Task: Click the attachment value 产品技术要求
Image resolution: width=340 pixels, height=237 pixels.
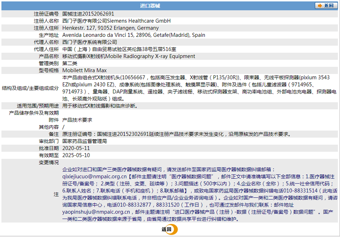Action: [x=77, y=120]
